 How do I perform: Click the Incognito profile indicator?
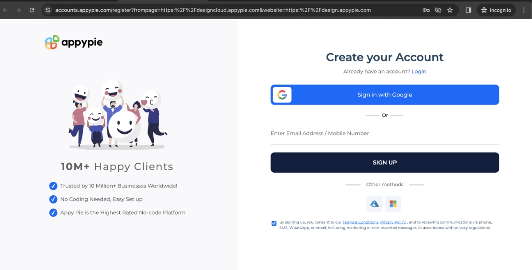click(x=496, y=10)
